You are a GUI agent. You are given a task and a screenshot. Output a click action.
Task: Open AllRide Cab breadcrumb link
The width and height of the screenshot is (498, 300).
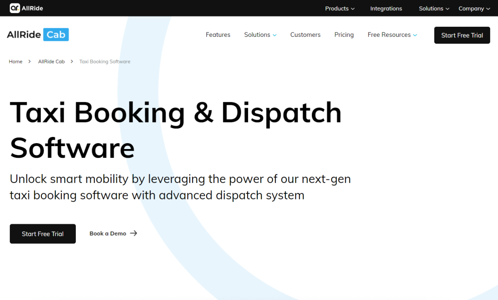[52, 62]
